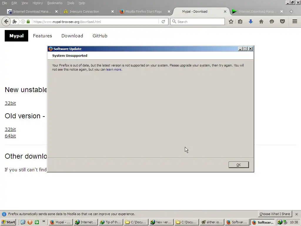
Task: Dismiss the data sharing notification bar
Action: tap(296, 214)
